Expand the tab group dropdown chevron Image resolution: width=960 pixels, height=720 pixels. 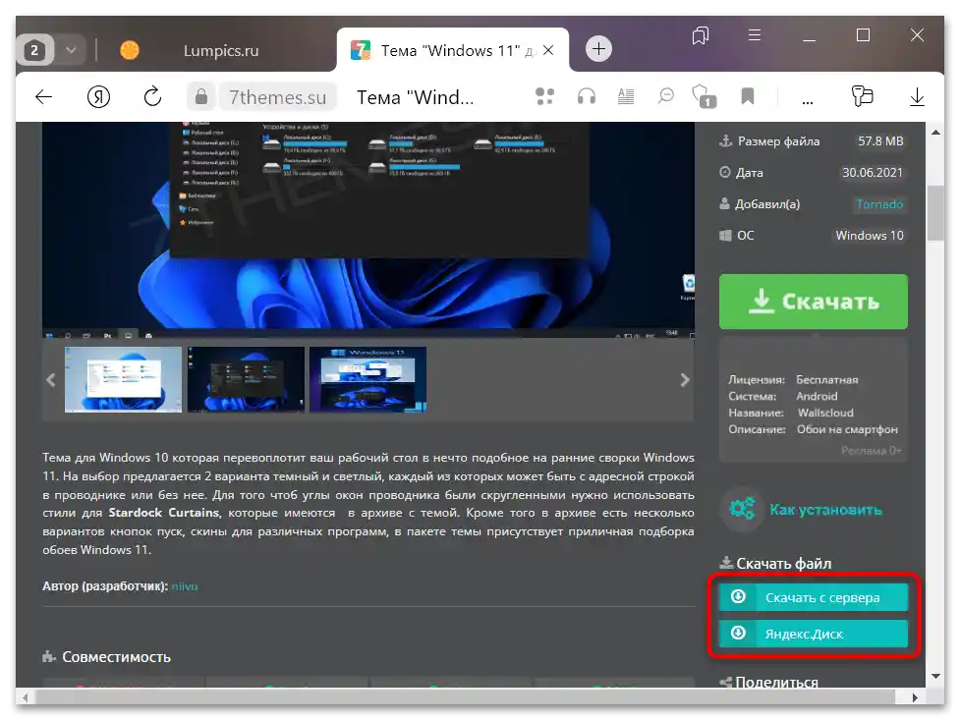[71, 50]
